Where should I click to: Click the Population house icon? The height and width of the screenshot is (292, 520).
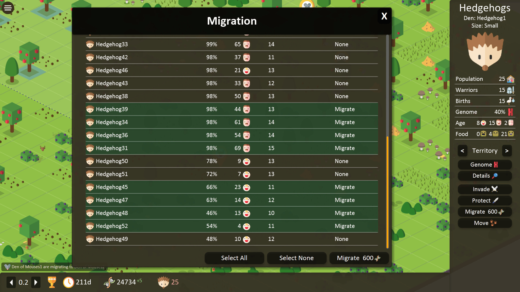tap(511, 79)
